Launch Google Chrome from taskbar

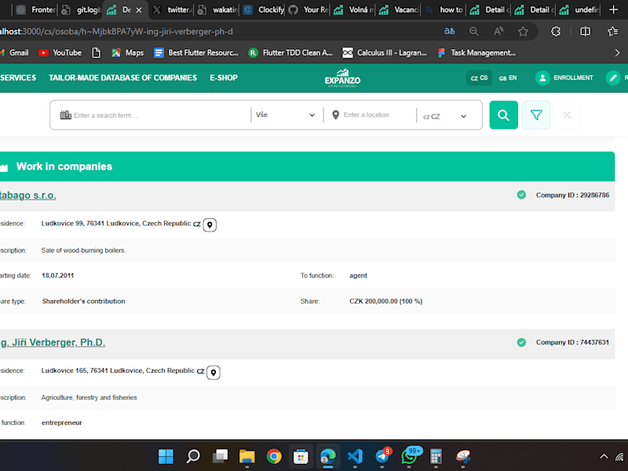[x=274, y=456]
